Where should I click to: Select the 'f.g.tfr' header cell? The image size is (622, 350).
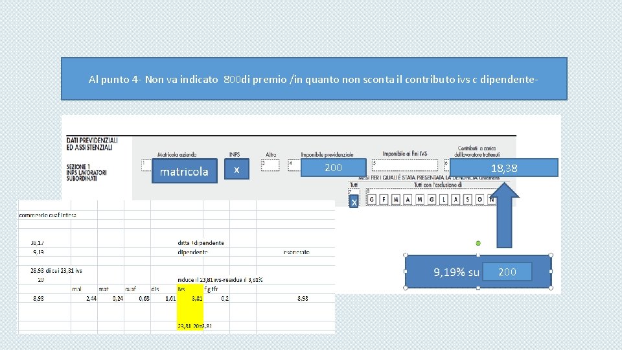216,289
